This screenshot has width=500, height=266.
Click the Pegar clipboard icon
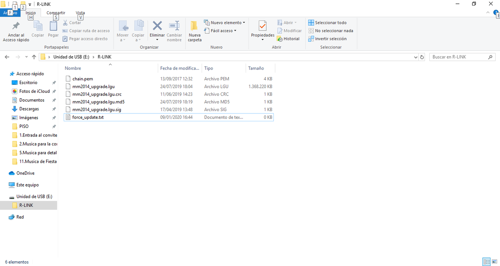[54, 26]
